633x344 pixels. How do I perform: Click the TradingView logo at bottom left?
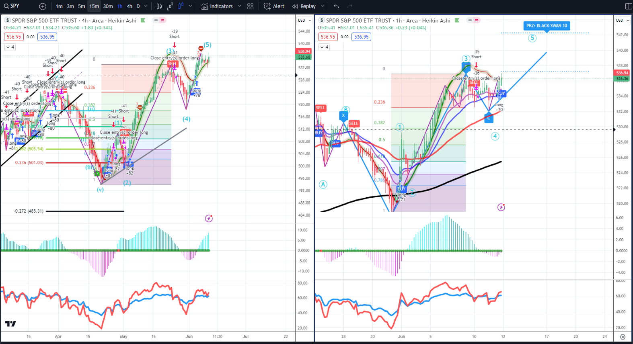[x=10, y=324]
